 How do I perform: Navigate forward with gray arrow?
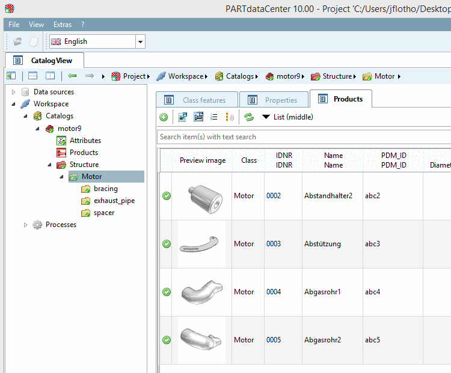90,76
